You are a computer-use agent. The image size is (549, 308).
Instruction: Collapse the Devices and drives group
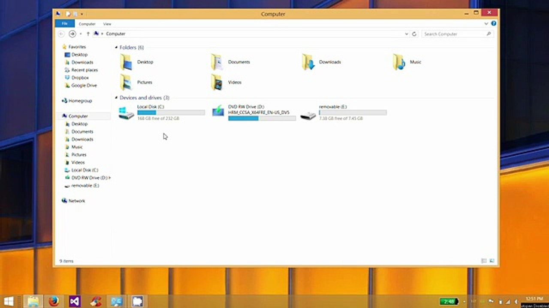tap(116, 98)
